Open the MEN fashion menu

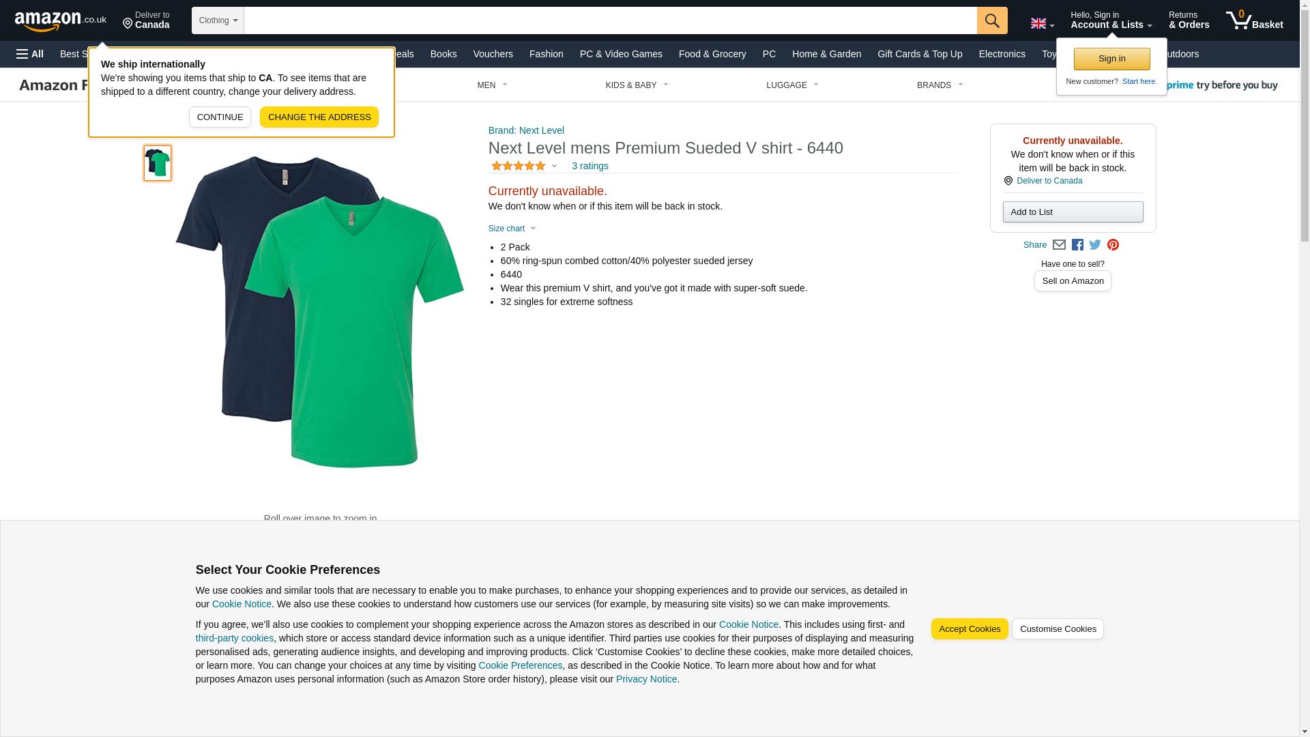tap(492, 85)
